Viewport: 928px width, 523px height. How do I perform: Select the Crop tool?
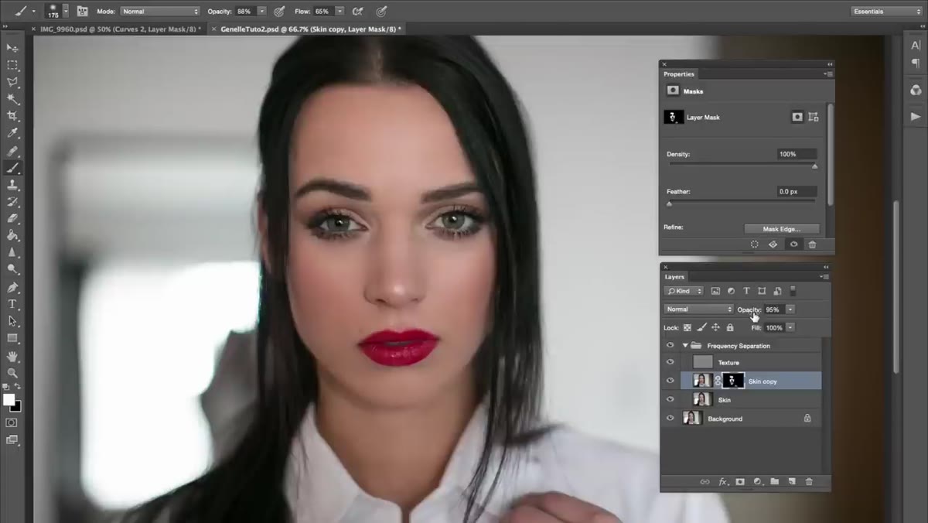(x=12, y=116)
